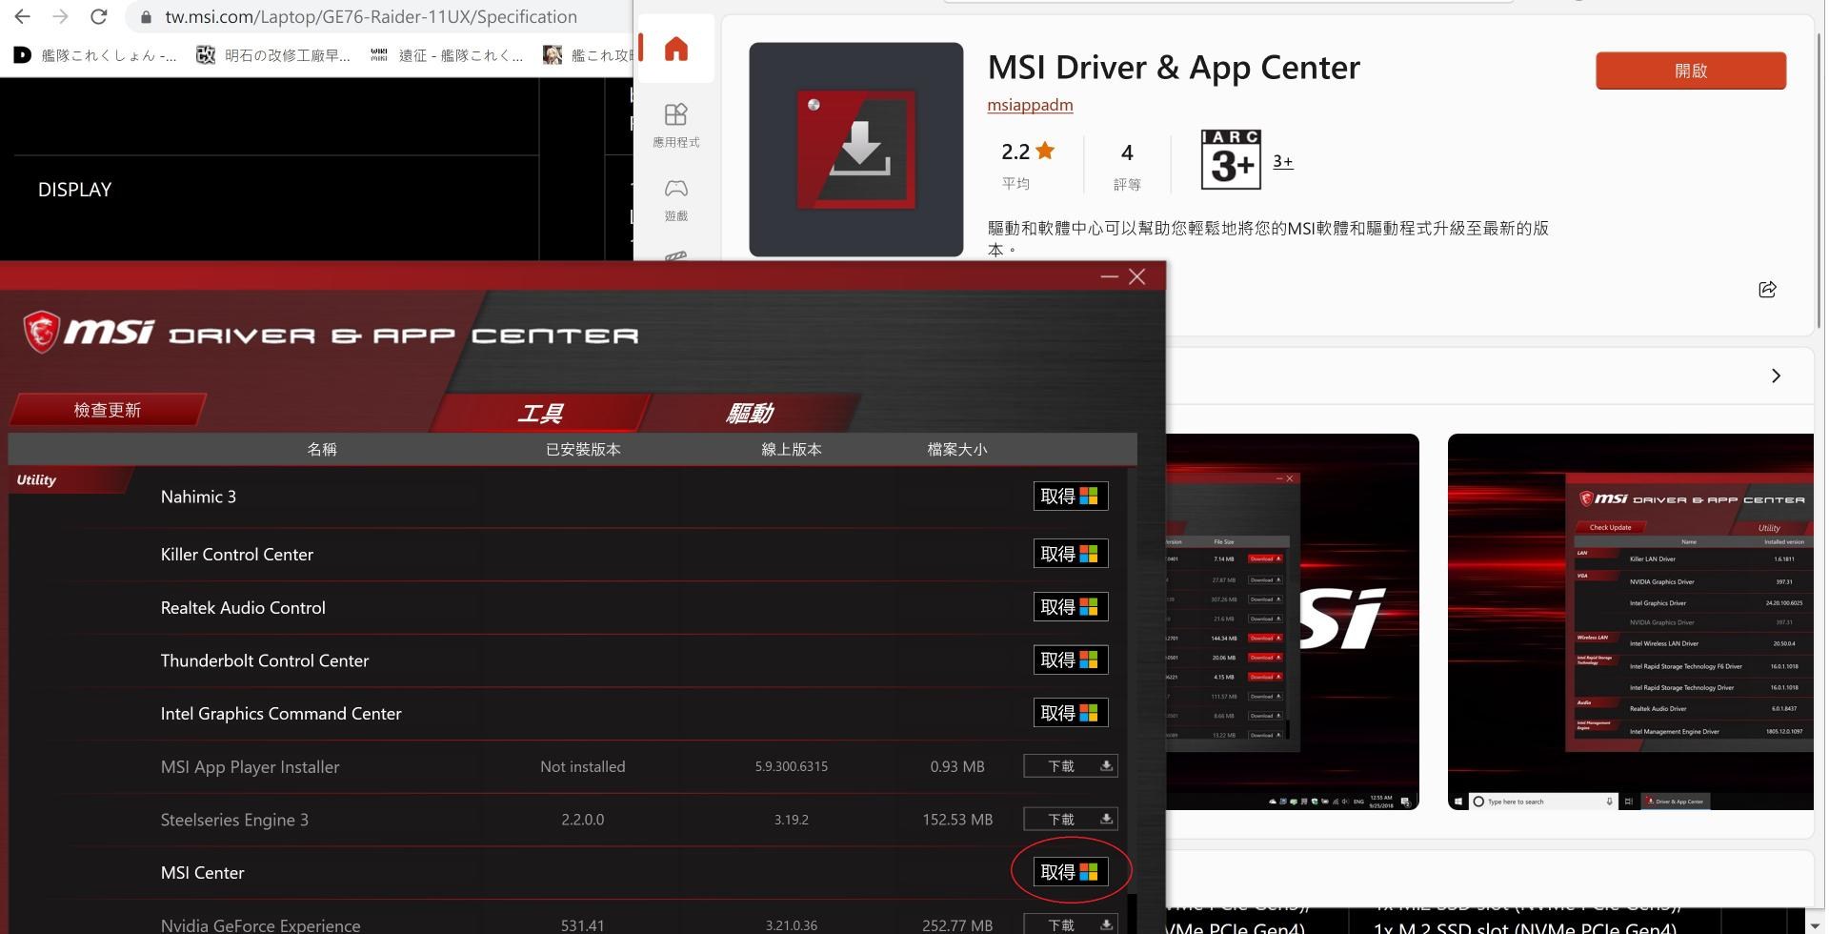This screenshot has height=934, width=1829.
Task: Click the download icon next to Nvidia GeForce Experience
Action: click(x=1105, y=924)
